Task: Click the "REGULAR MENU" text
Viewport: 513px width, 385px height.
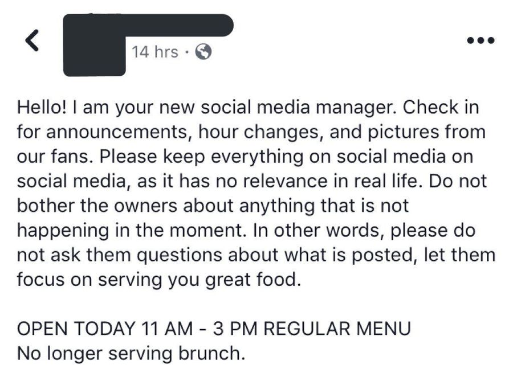Action: (337, 329)
